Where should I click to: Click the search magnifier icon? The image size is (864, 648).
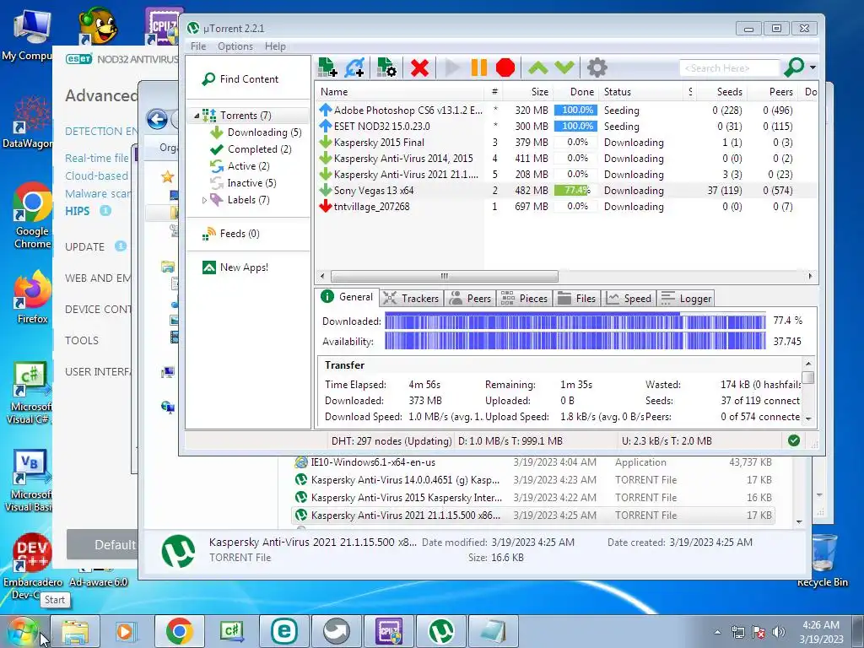pyautogui.click(x=794, y=67)
